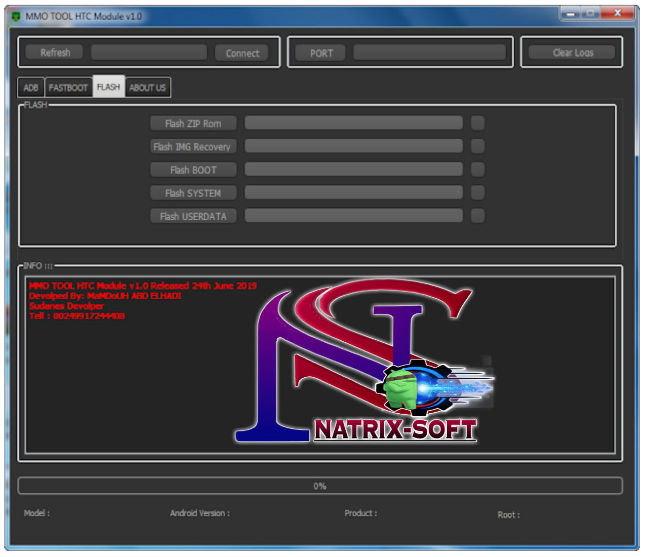
Task: Click the file path field for Flash IMG Recovery
Action: [354, 146]
